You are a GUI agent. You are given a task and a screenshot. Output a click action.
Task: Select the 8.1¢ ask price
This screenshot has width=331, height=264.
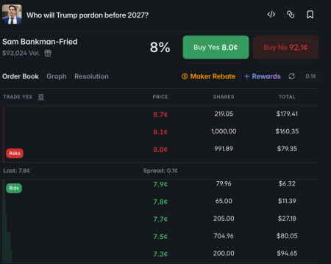coord(160,132)
